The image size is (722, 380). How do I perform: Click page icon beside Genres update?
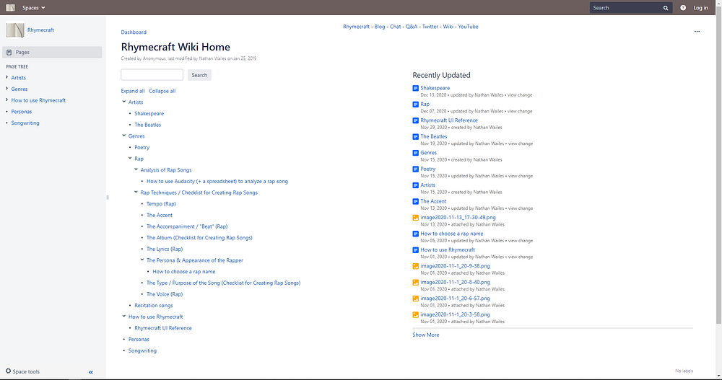(415, 153)
